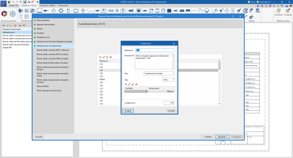The image size is (293, 158).
Task: Select Esquemas de principio in left list
Action: (11, 29)
